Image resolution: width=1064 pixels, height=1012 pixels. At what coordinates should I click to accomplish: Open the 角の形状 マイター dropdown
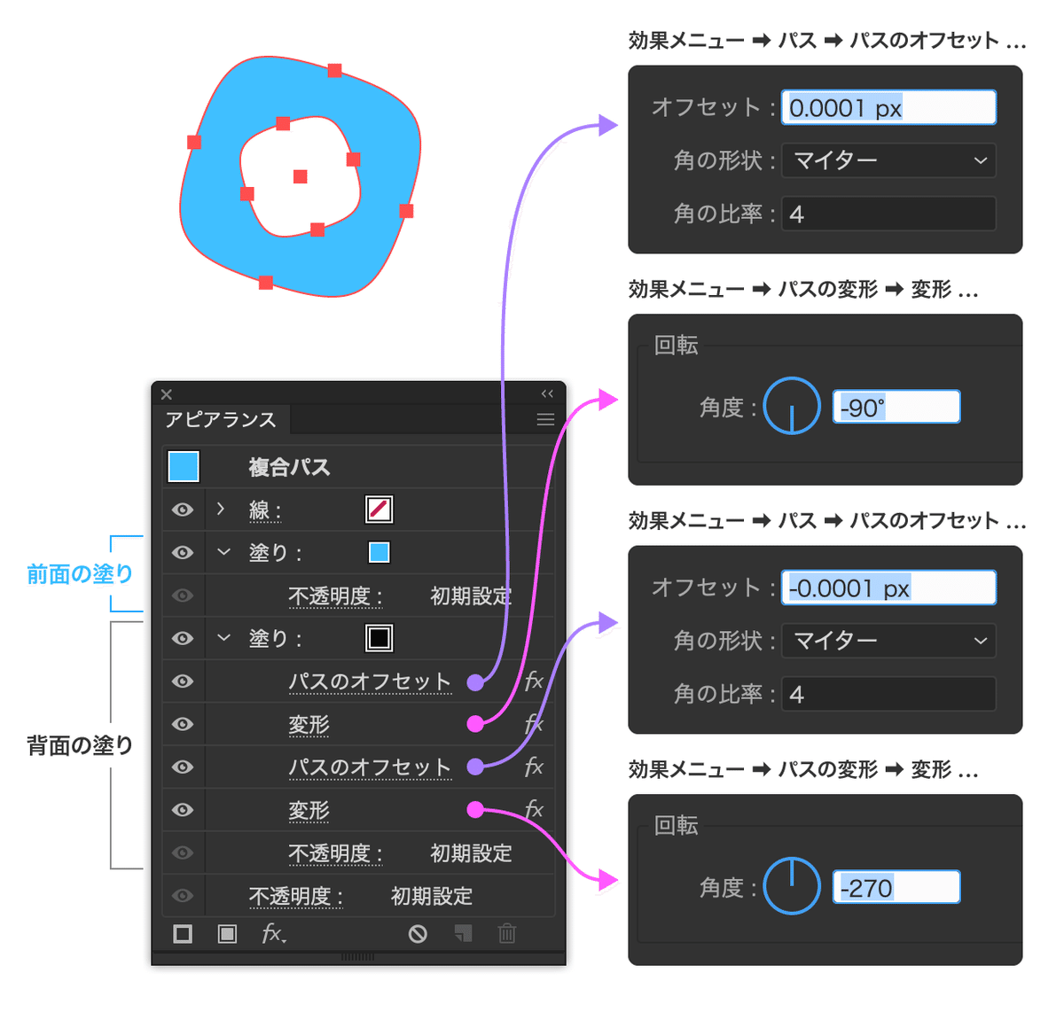(888, 160)
